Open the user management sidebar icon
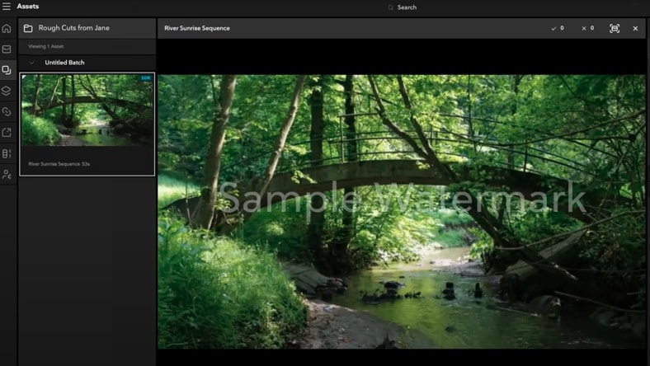Image resolution: width=650 pixels, height=366 pixels. 7,175
